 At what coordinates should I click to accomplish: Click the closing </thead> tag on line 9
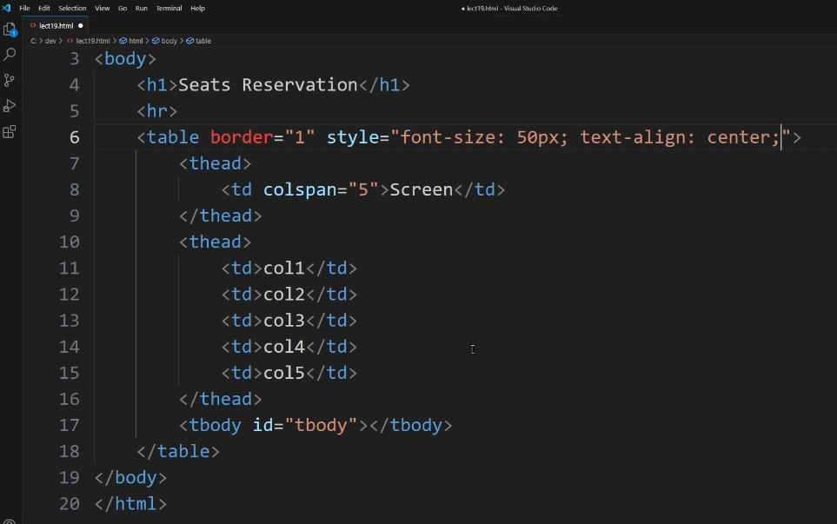(221, 216)
